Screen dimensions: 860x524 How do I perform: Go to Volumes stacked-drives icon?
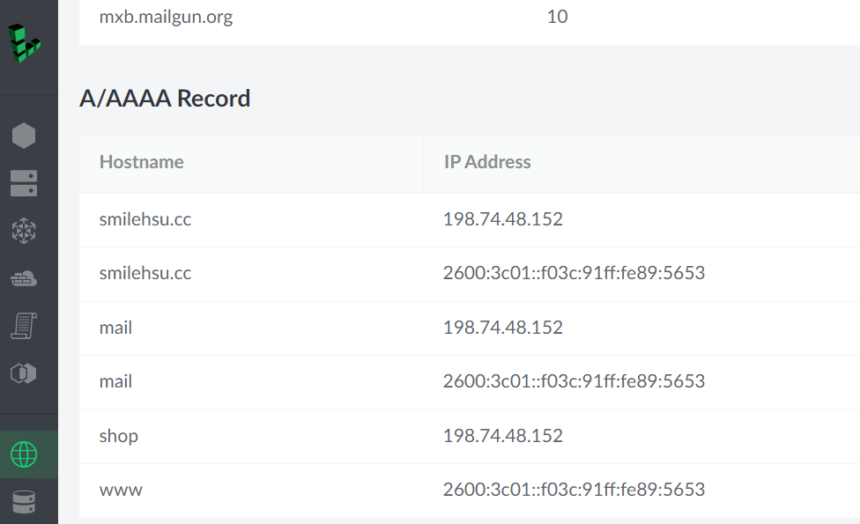[24, 183]
